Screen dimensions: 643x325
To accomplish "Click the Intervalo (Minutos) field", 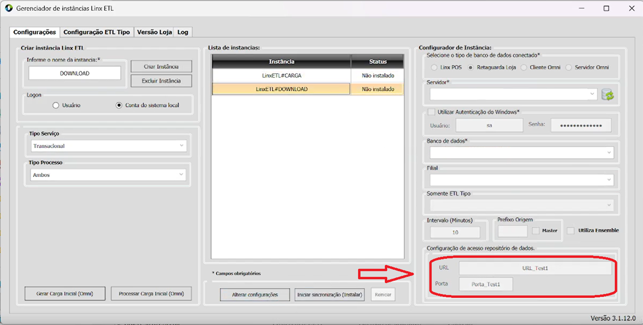I will tap(455, 232).
